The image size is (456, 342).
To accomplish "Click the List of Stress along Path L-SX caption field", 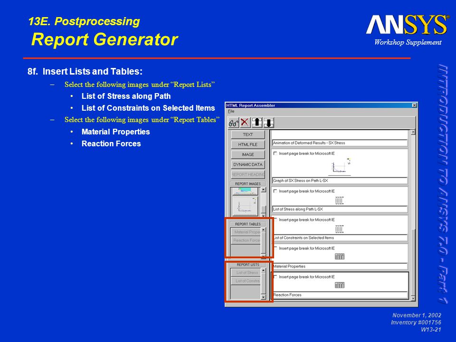I will click(x=340, y=209).
